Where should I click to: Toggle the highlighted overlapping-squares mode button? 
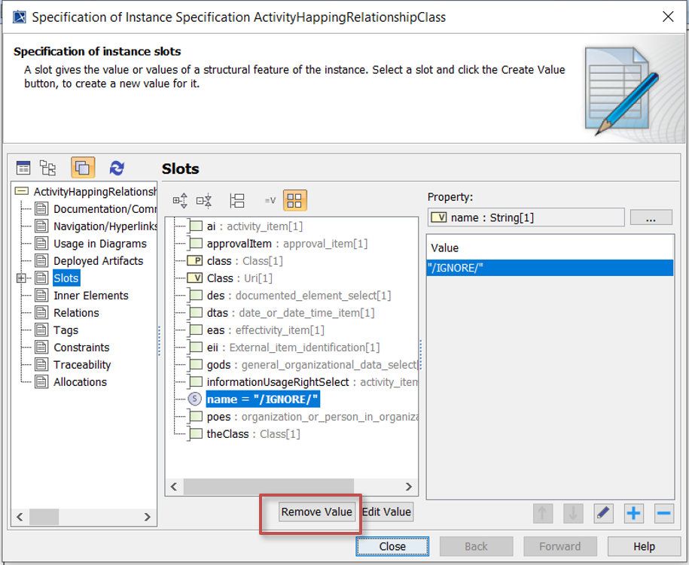pos(83,168)
